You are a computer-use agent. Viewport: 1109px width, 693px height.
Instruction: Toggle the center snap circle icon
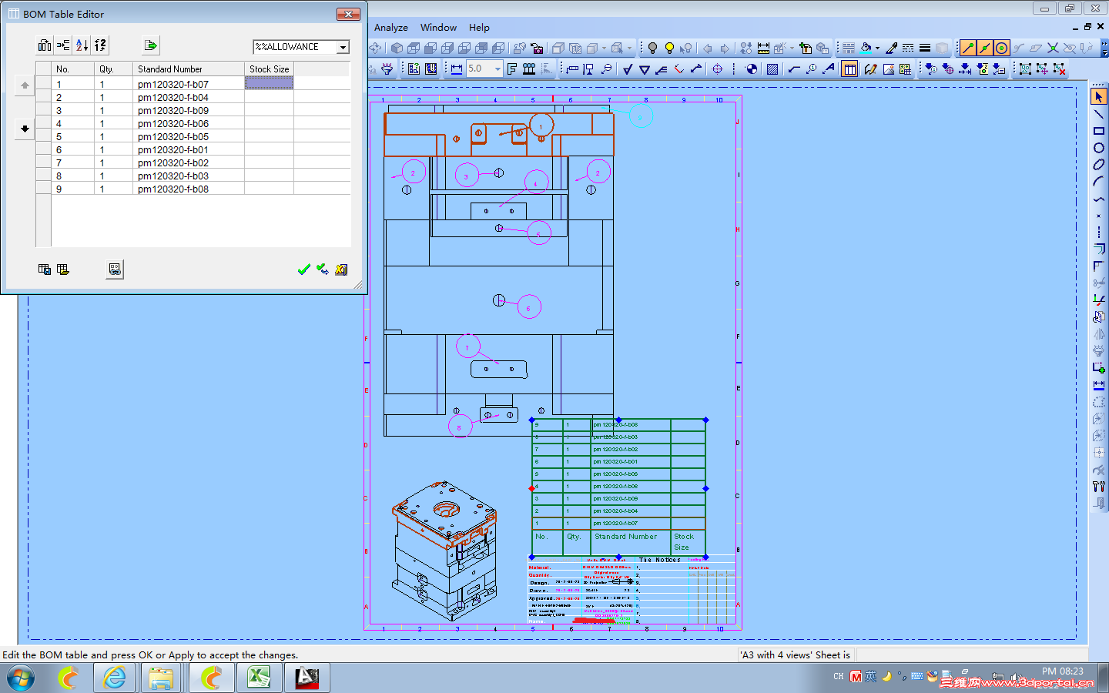coord(1002,48)
